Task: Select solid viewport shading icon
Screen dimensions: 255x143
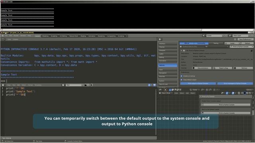Action: [245, 93]
